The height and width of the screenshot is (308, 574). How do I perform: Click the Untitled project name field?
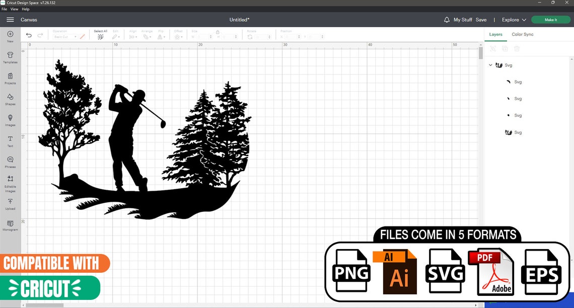(239, 19)
